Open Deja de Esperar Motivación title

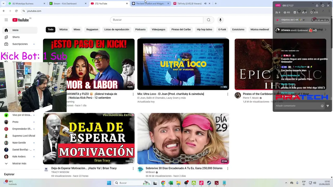tap(84, 168)
